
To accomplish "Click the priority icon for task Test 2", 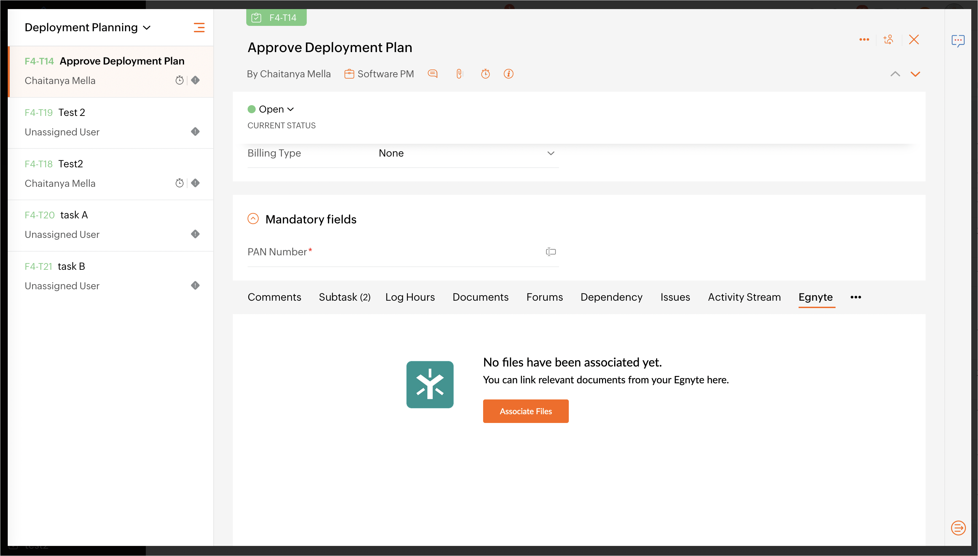I will click(x=195, y=132).
